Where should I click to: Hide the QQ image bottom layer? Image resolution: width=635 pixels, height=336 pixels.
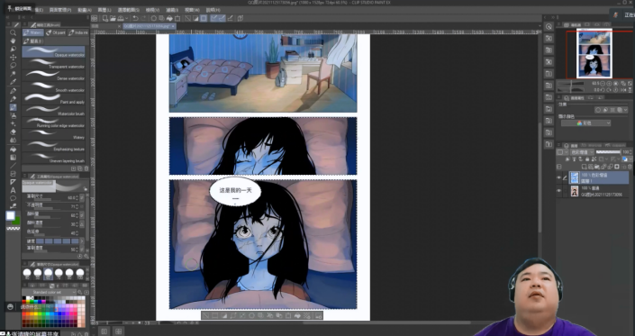[x=559, y=191]
